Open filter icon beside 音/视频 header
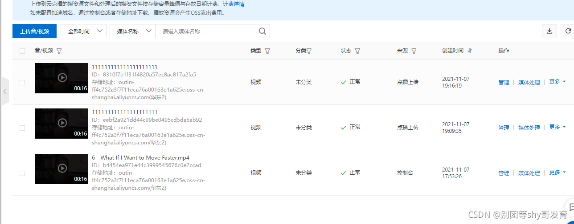 (59, 51)
